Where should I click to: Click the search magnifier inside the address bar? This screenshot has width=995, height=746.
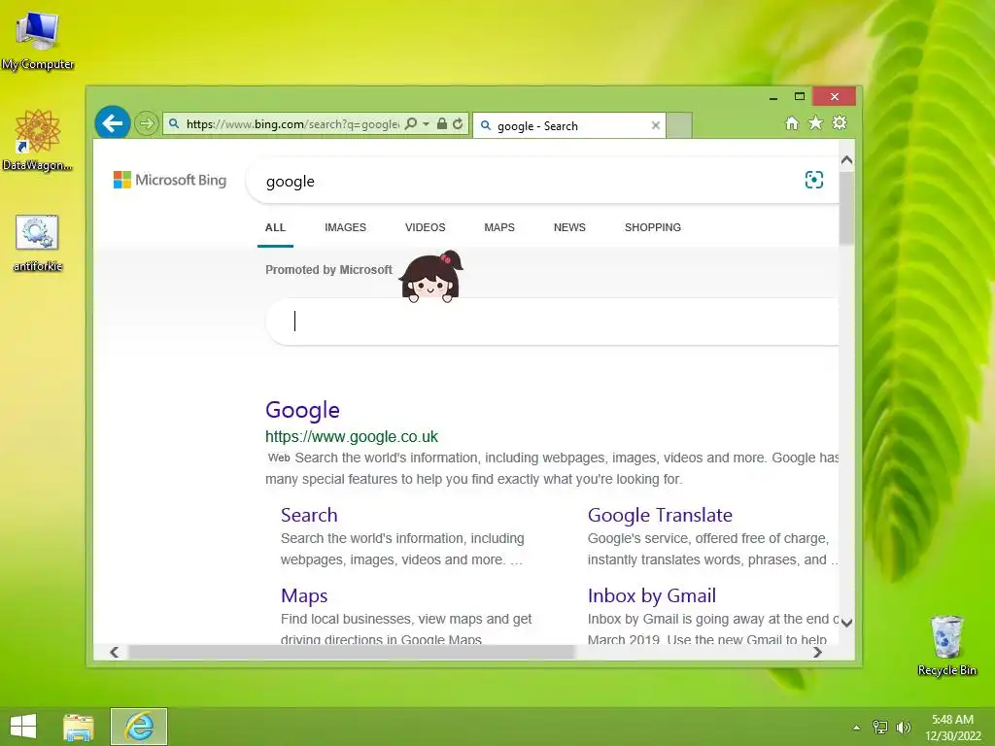tap(411, 123)
